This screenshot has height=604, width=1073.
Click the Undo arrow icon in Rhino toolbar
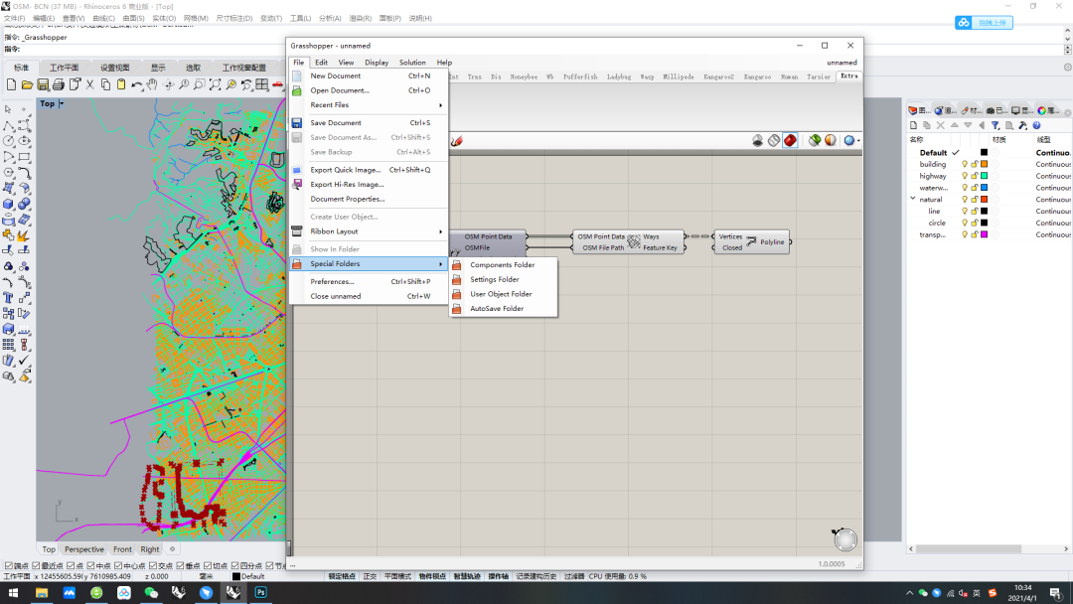(137, 84)
